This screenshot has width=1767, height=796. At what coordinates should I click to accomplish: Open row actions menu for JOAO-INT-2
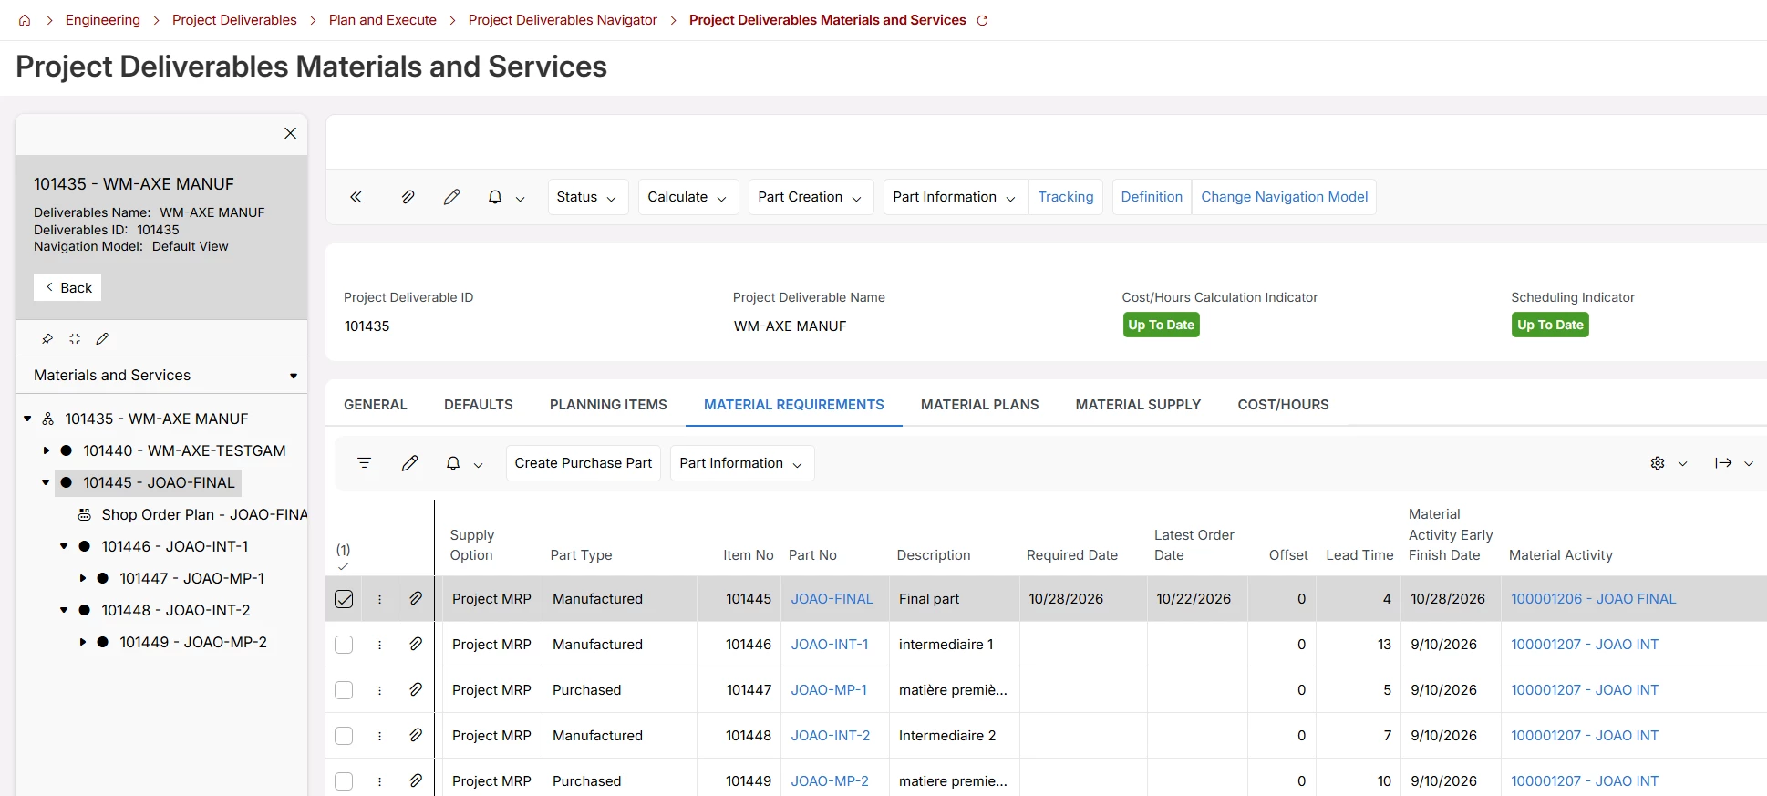click(x=380, y=736)
